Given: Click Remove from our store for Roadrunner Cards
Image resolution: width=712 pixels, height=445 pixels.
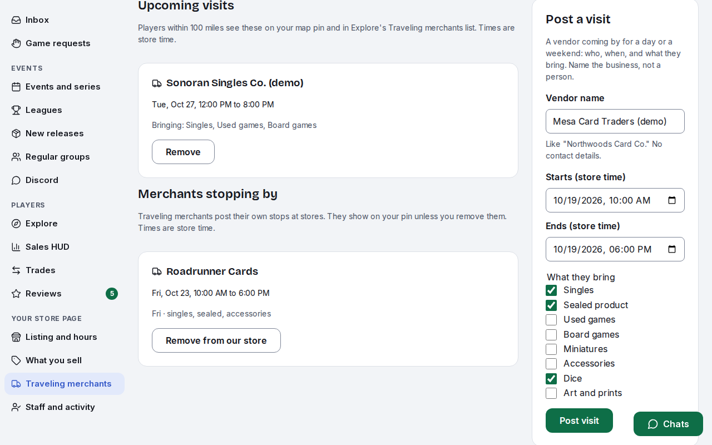Looking at the screenshot, I should coord(216,340).
